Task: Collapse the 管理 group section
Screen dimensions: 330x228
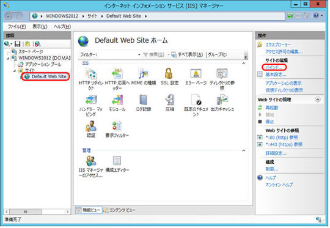Action: pyautogui.click(x=243, y=150)
